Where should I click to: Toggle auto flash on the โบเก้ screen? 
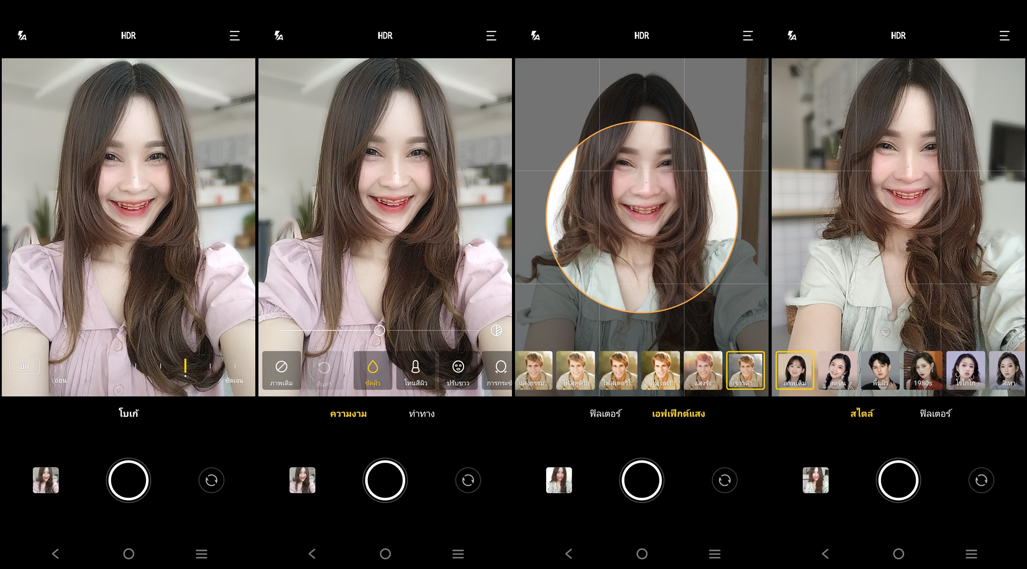(x=22, y=35)
